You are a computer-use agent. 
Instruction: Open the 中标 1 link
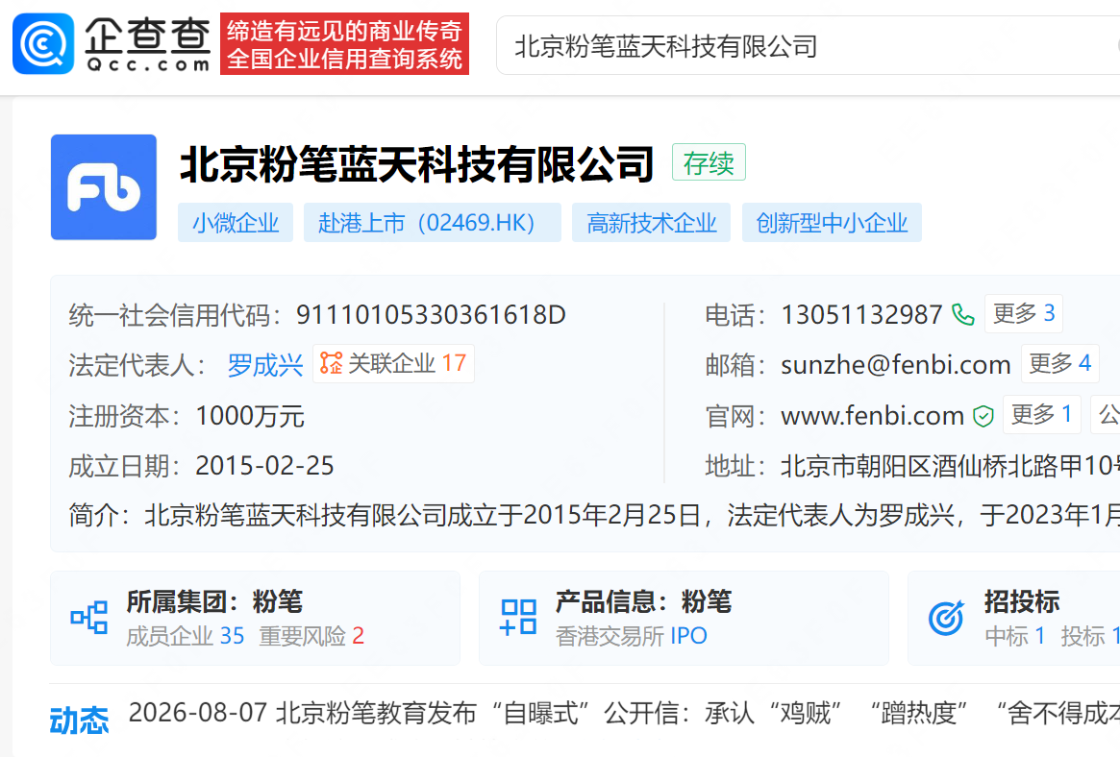pos(1015,636)
